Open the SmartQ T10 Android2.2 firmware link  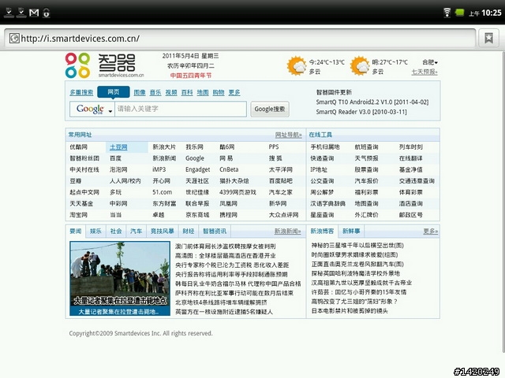[372, 102]
